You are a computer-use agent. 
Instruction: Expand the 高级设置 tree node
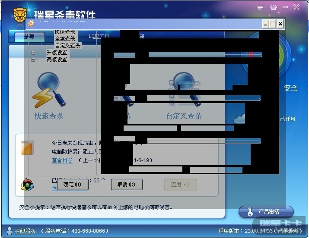(33, 60)
